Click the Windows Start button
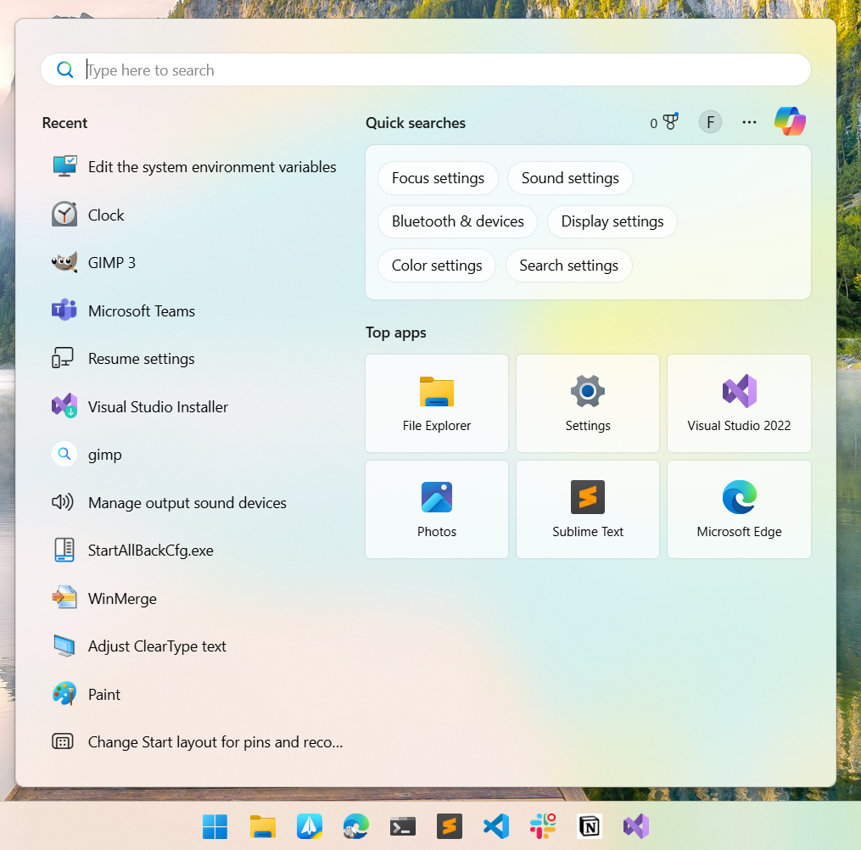Viewport: 861px width, 850px height. click(x=215, y=826)
